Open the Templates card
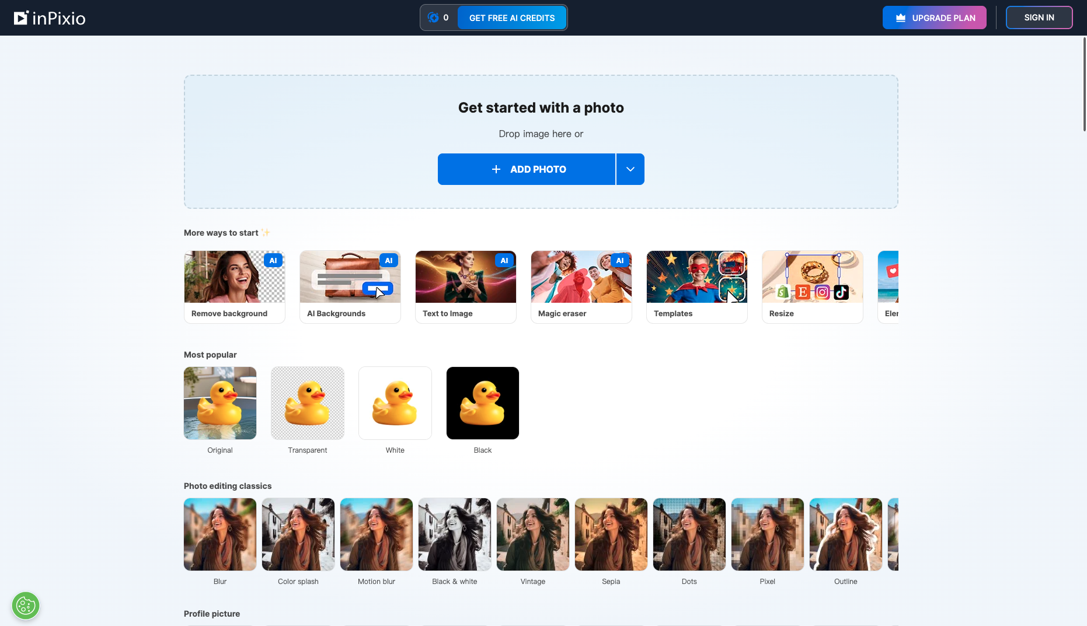The image size is (1087, 626). coord(697,287)
